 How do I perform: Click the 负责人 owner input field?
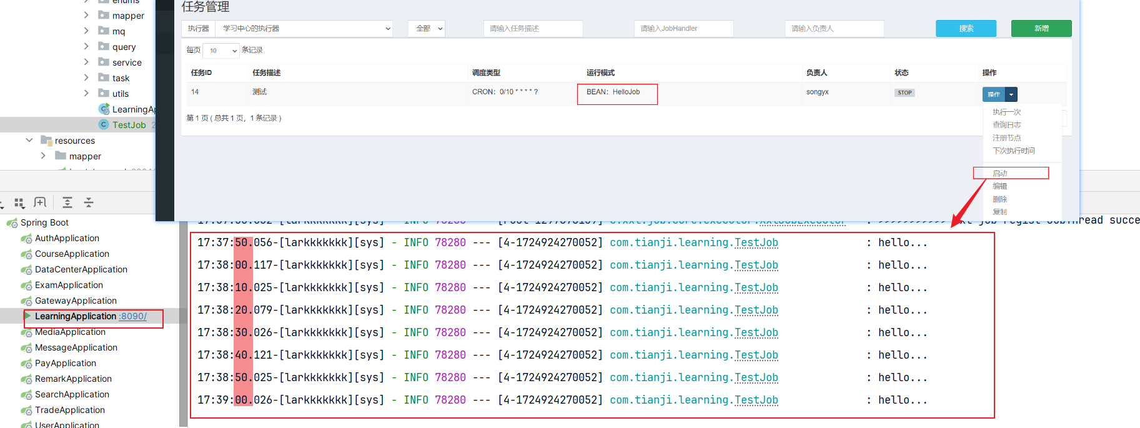[835, 29]
